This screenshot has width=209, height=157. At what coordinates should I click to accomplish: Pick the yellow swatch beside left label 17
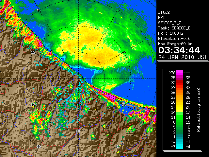pyautogui.click(x=180, y=107)
